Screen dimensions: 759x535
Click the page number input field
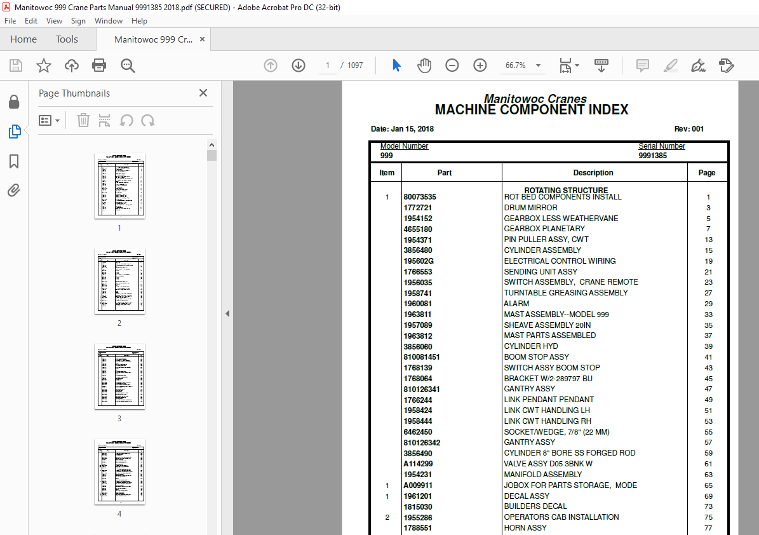(328, 65)
